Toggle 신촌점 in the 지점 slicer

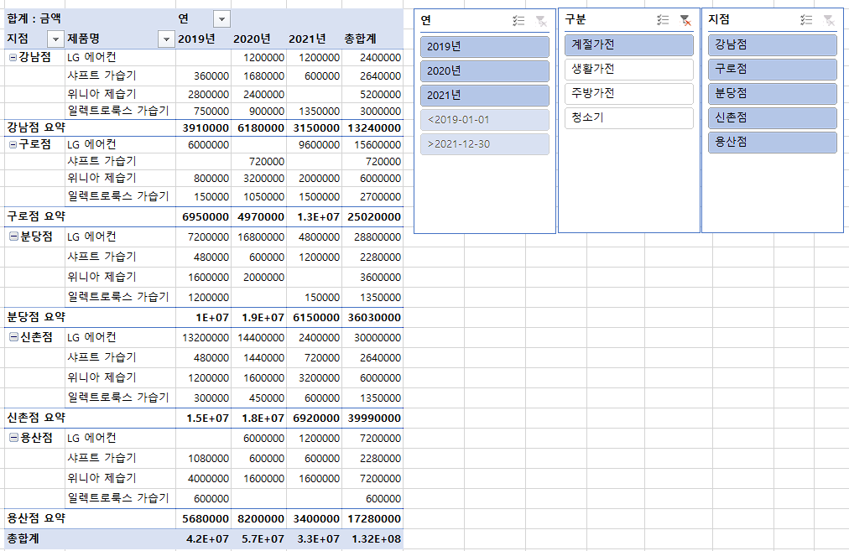[772, 118]
